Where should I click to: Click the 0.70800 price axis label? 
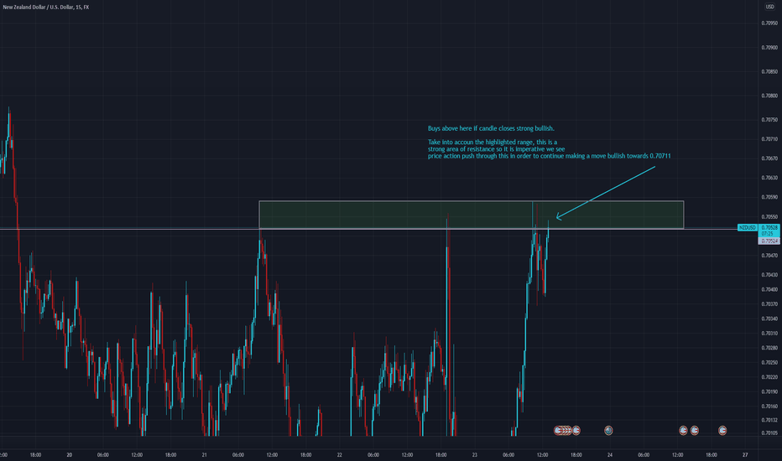point(769,96)
